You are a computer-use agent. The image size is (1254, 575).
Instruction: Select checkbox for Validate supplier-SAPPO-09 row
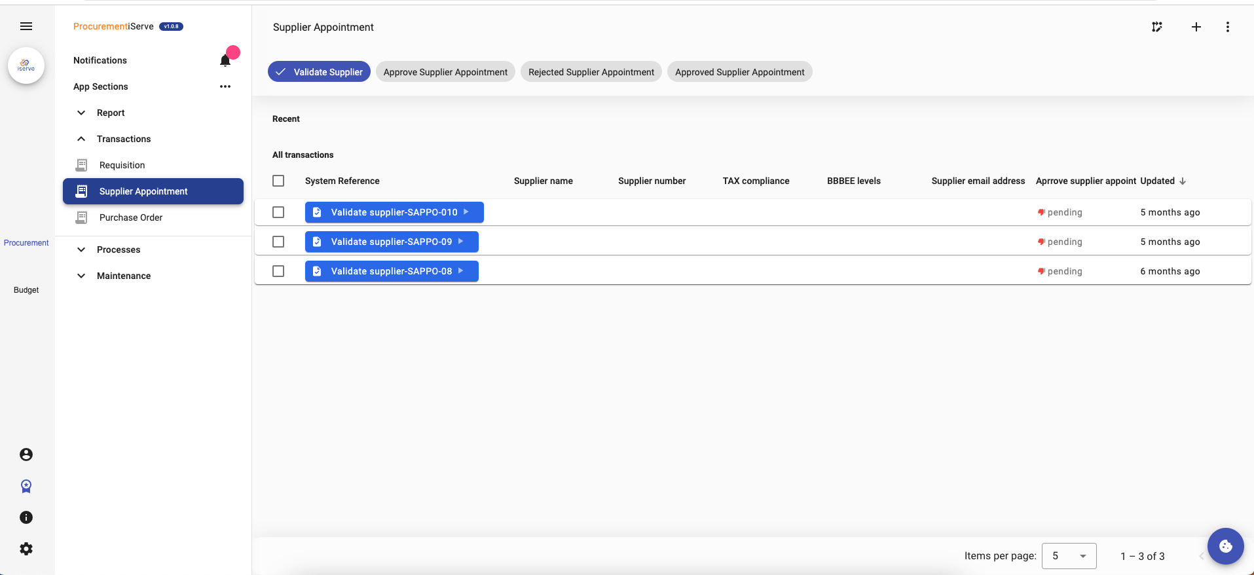coord(278,242)
